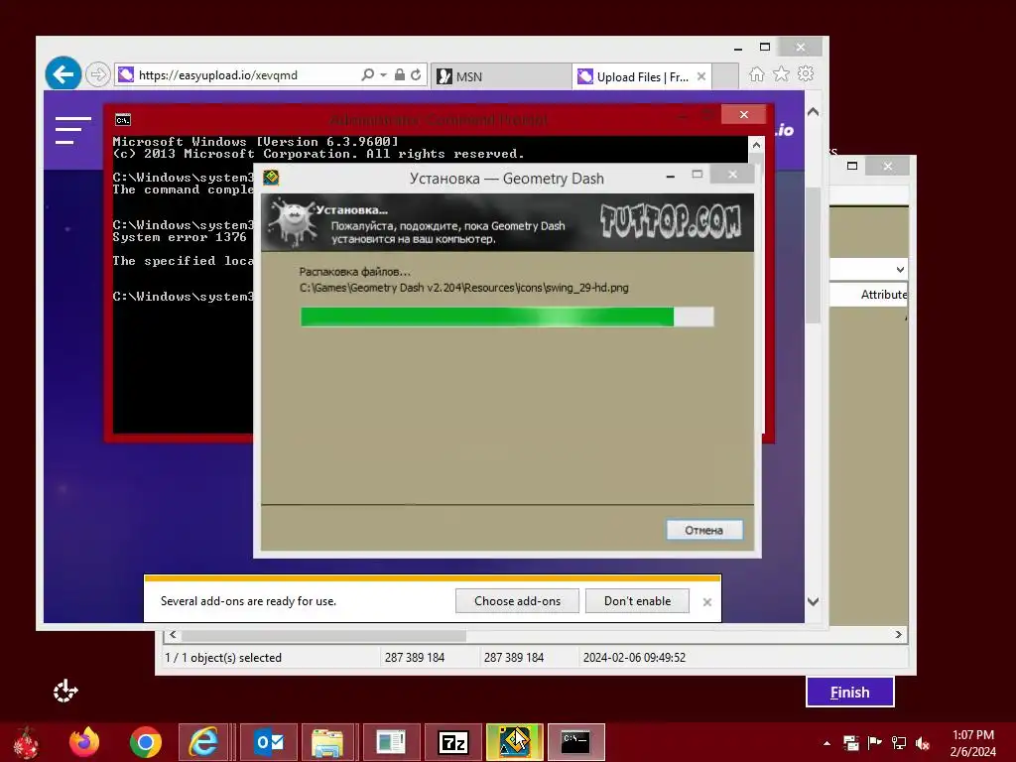Click the muted volume tray icon
The height and width of the screenshot is (762, 1016).
click(923, 742)
